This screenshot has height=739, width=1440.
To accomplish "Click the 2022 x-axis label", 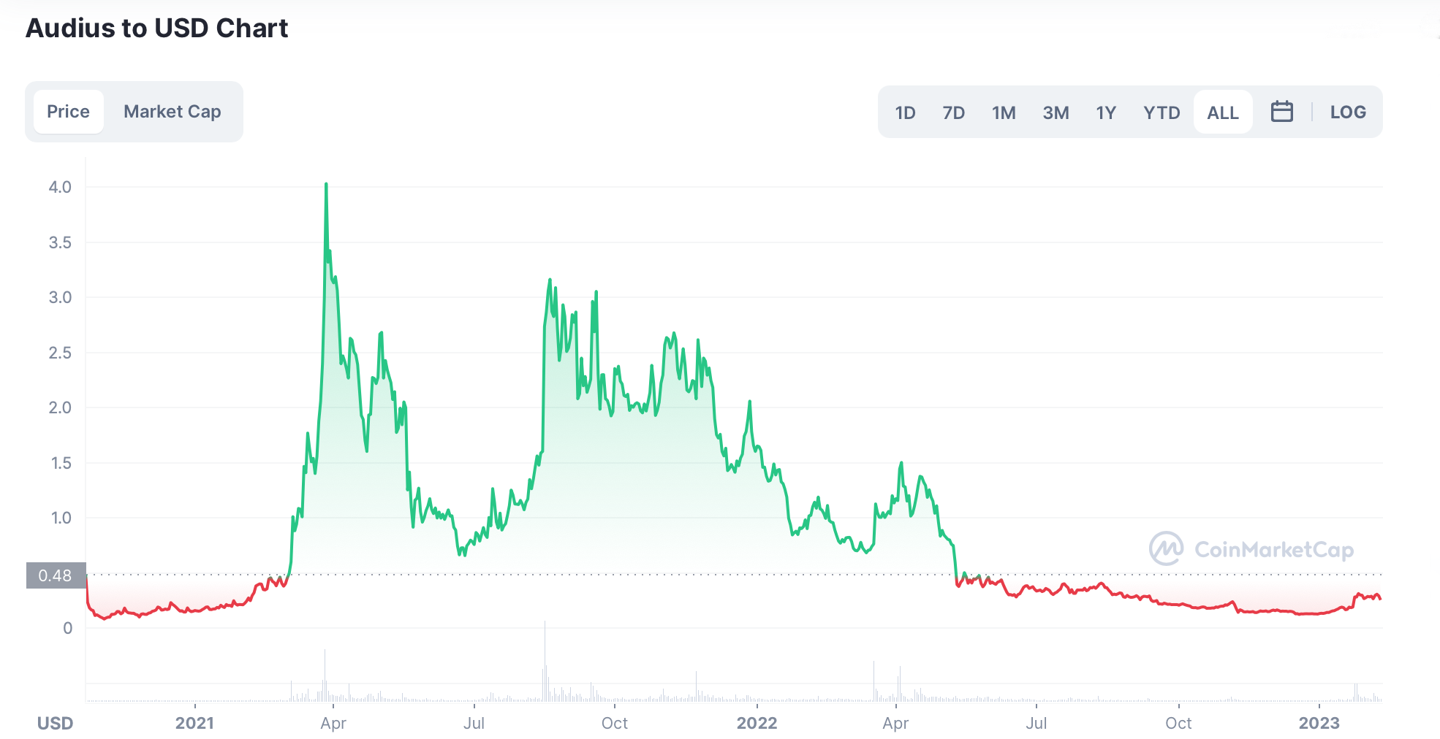I will [x=757, y=723].
